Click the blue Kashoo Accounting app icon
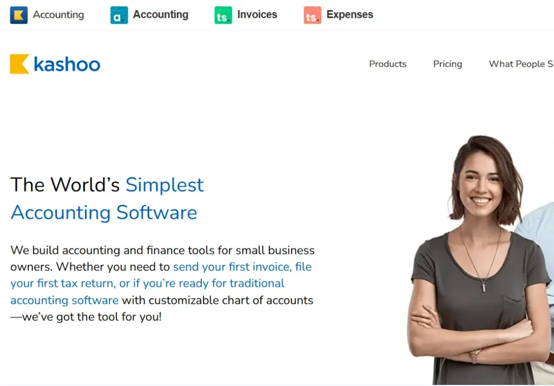554x386 pixels. pos(19,14)
